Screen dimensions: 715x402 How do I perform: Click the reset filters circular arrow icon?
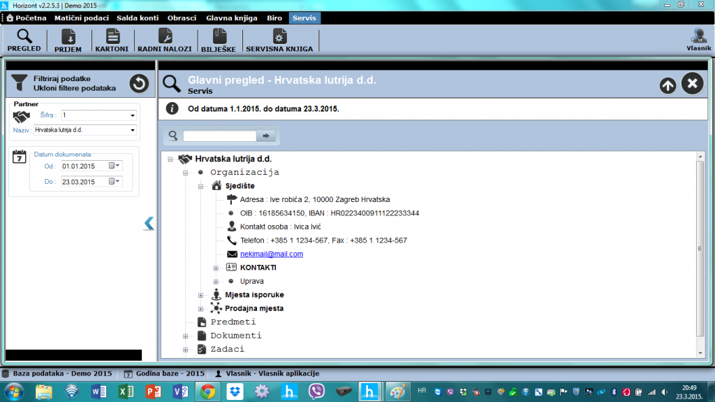point(139,84)
